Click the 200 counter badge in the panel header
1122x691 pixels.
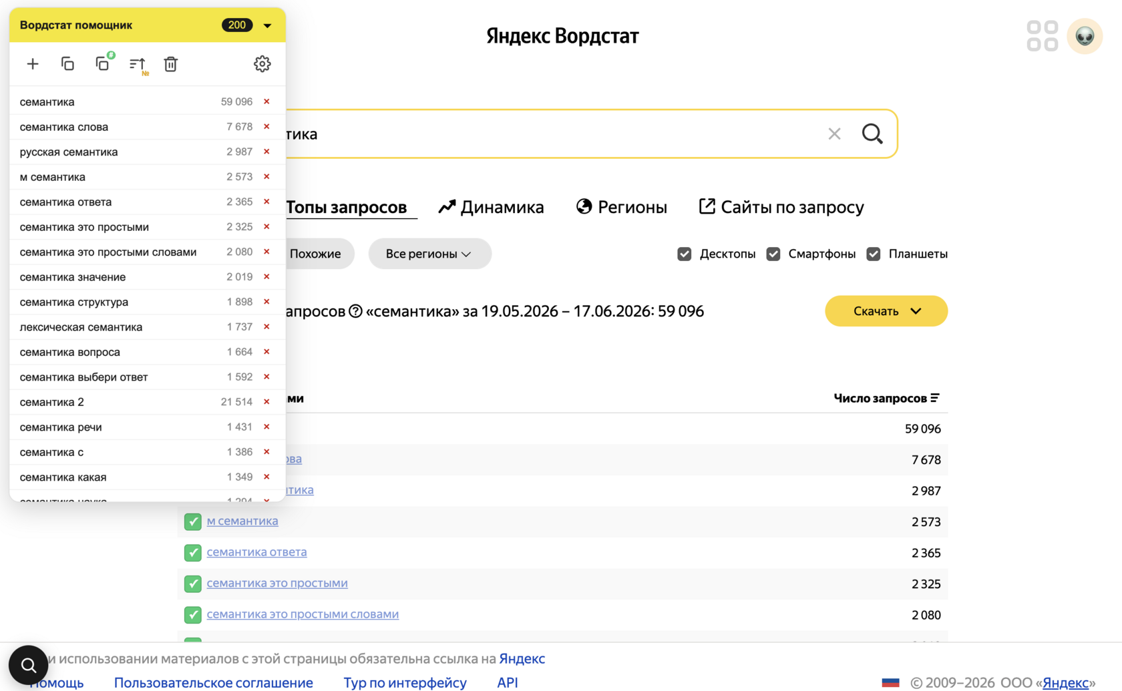pos(237,25)
